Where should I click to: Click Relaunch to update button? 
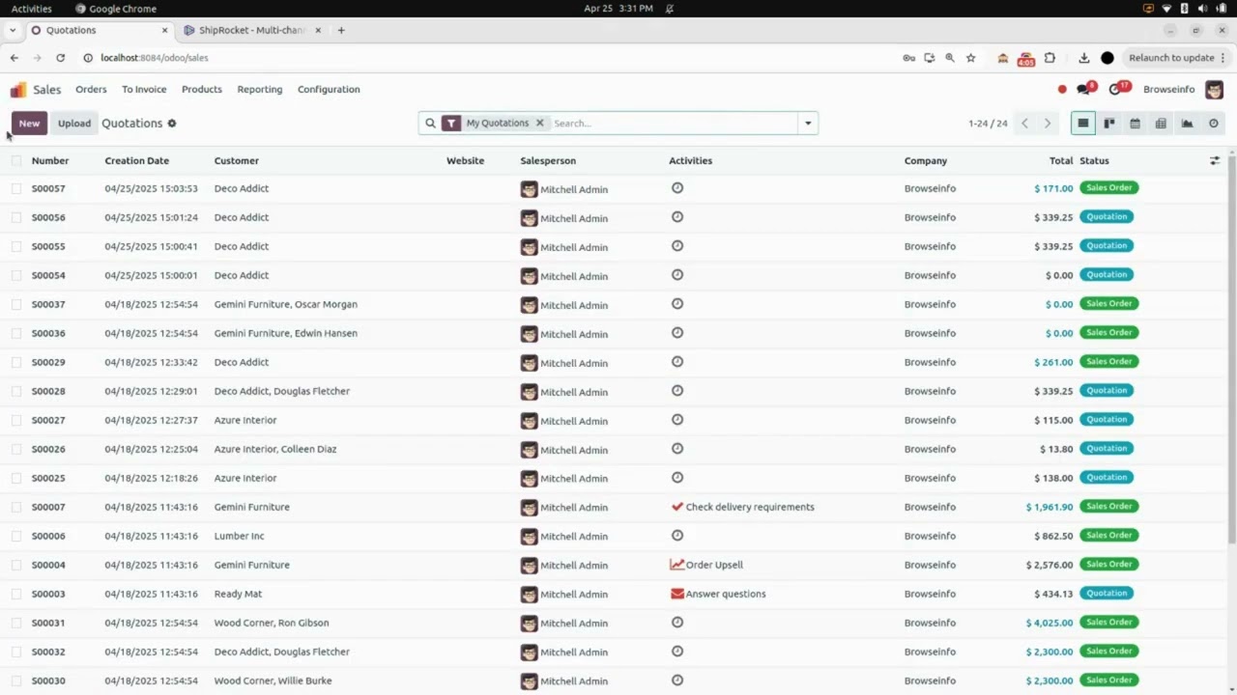1171,58
